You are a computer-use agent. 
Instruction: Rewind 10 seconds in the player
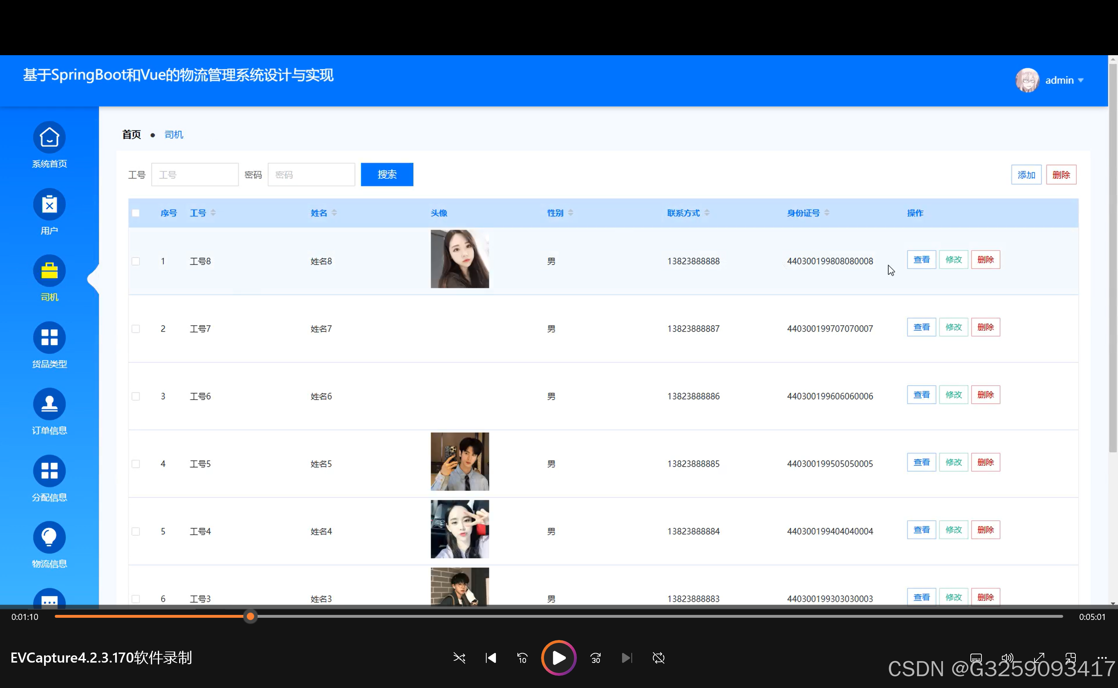point(522,658)
